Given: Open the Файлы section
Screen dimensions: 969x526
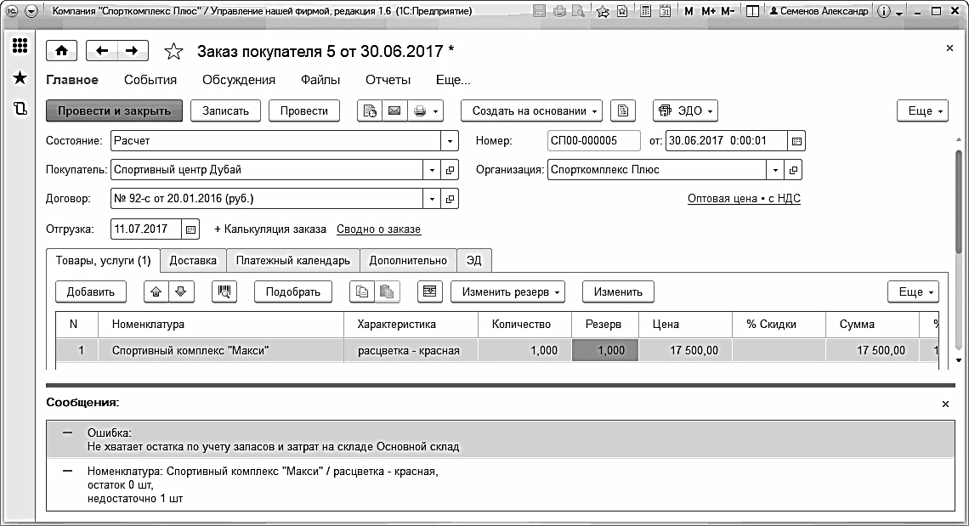Looking at the screenshot, I should coord(320,80).
